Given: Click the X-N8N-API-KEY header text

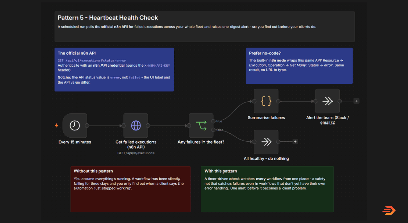Looking at the screenshot, I should [x=157, y=65].
